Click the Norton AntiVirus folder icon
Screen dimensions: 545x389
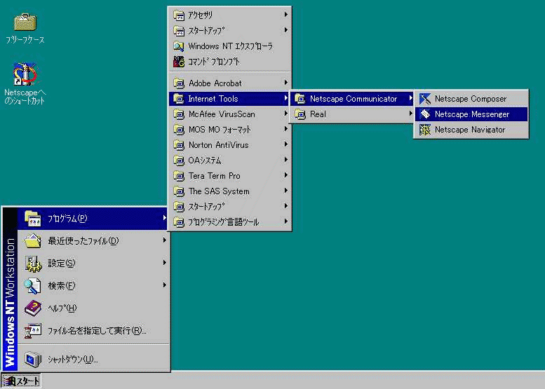pyautogui.click(x=179, y=145)
